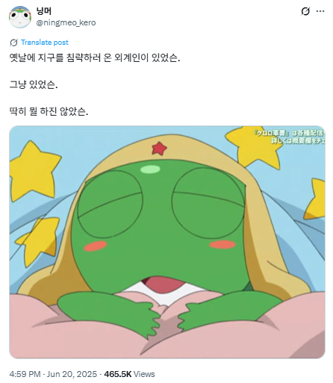Click the text line '그냥 있었슨.'
Screen dimensions: 333x383
[34, 84]
